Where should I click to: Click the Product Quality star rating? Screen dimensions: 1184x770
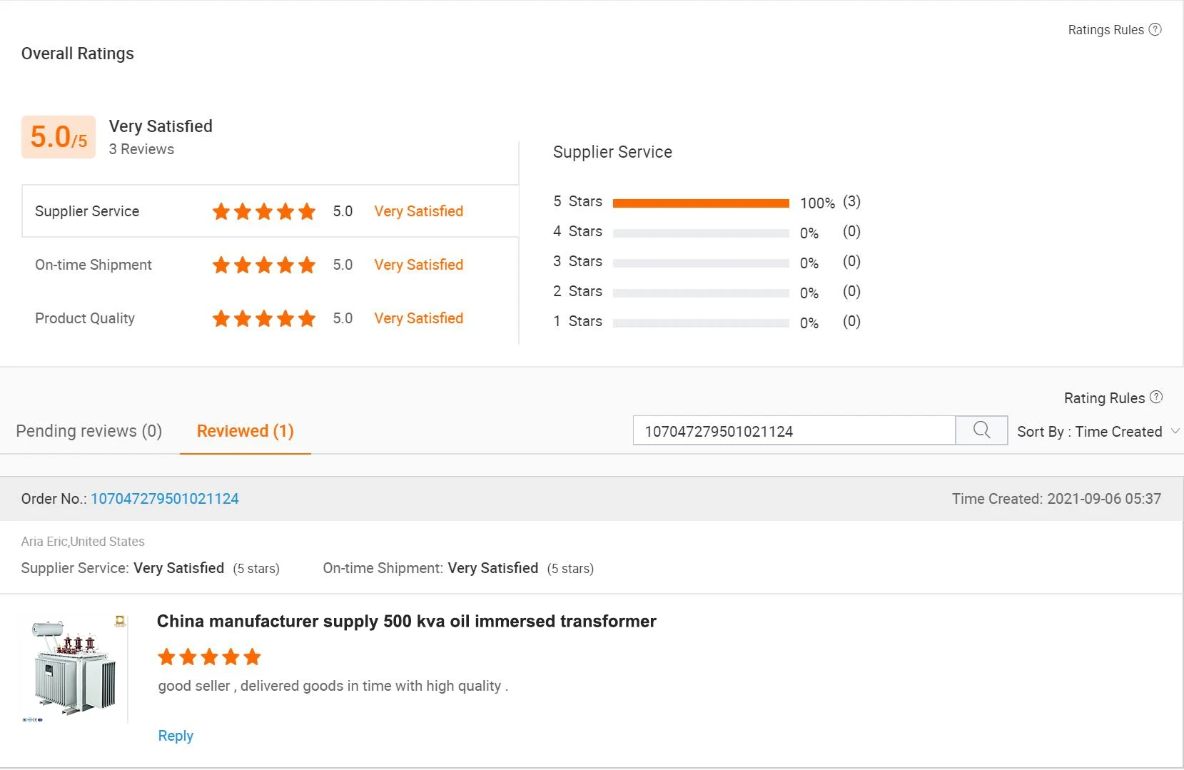pyautogui.click(x=264, y=318)
